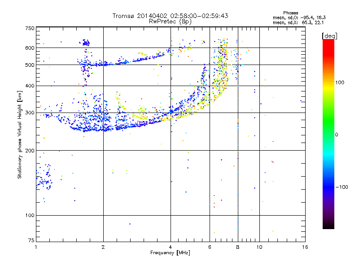Click the colorbar label '100'
The image size is (359, 269).
340,82
